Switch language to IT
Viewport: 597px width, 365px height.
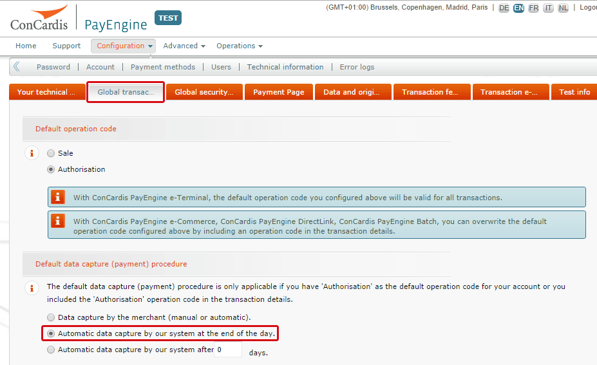tap(548, 8)
